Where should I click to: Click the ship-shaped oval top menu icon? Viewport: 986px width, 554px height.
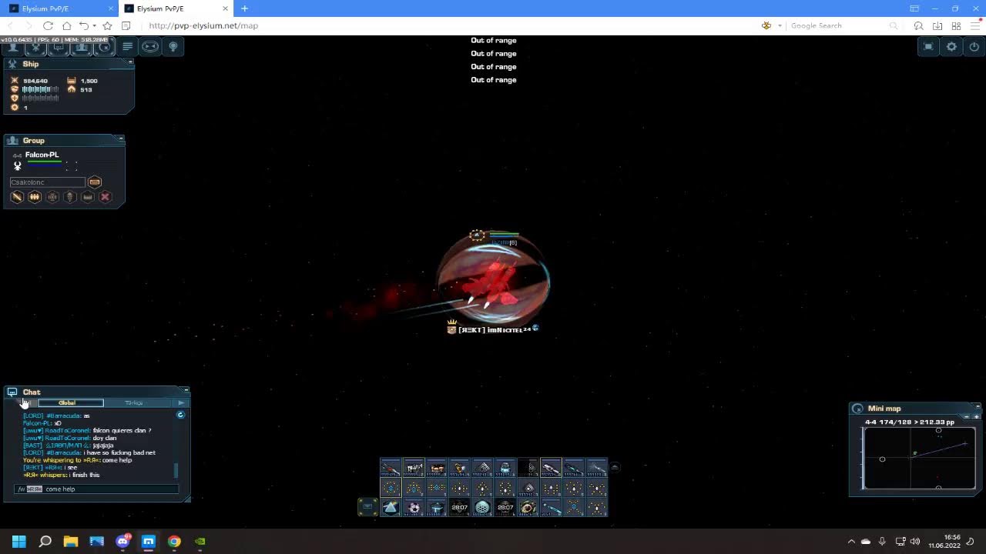(x=150, y=47)
